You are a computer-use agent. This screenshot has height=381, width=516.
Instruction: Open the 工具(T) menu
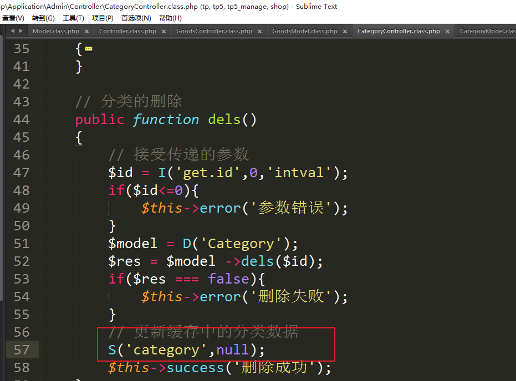(73, 18)
